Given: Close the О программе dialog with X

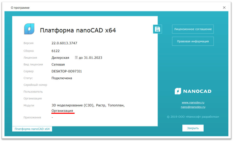Looking at the screenshot, I should (x=224, y=8).
